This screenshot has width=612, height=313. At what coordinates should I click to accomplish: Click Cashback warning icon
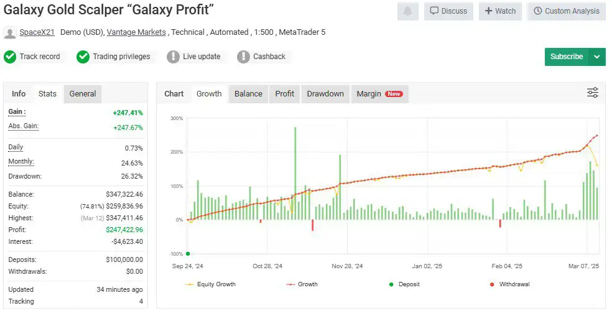(243, 57)
